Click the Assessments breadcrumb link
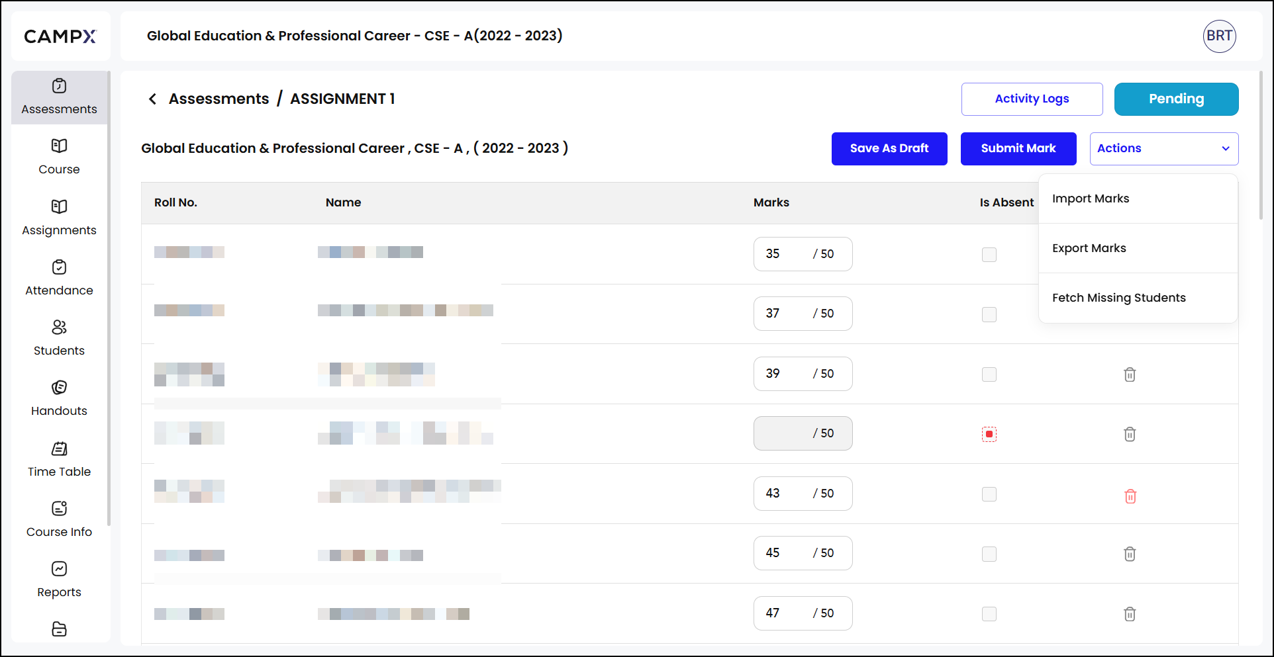The height and width of the screenshot is (657, 1274). (x=219, y=99)
